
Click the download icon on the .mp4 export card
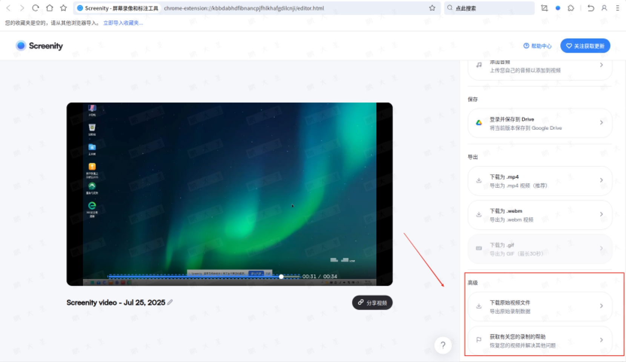pos(479,181)
